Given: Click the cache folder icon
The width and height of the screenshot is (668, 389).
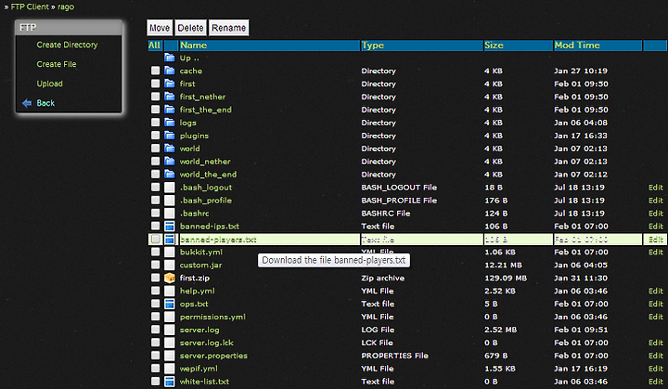Looking at the screenshot, I should click(170, 71).
